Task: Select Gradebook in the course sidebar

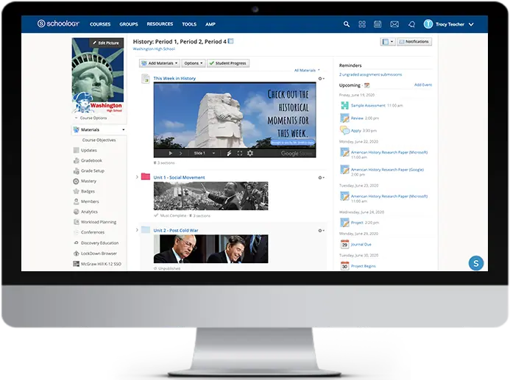Action: [x=91, y=160]
